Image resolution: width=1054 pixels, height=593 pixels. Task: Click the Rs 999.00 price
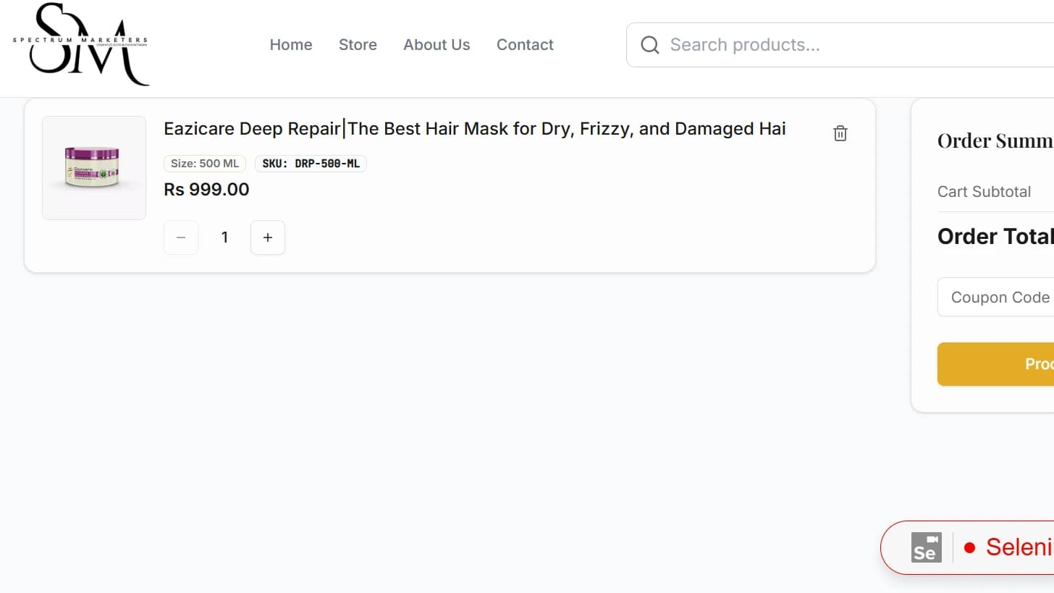coord(206,190)
